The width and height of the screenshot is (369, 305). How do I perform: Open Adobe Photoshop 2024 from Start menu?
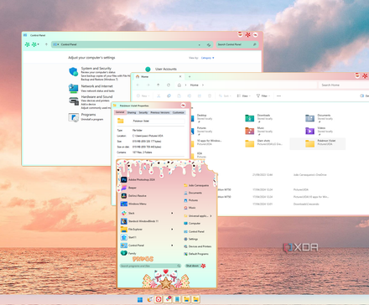138,179
